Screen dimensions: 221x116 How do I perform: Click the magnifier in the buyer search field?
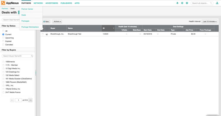32,56
